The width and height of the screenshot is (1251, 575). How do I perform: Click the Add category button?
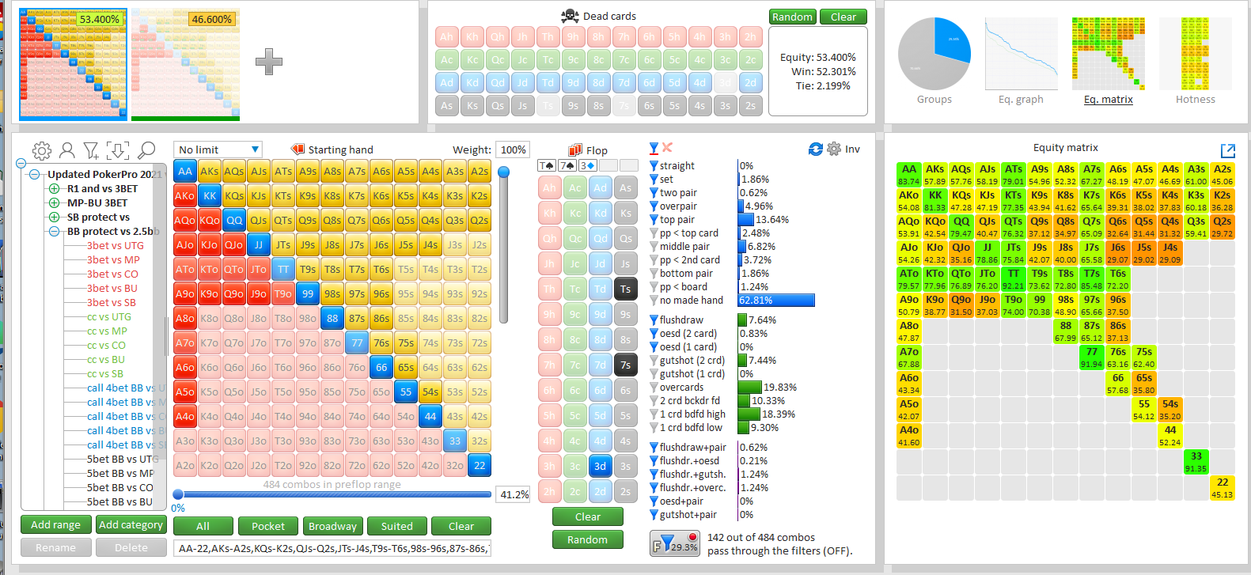(x=131, y=524)
